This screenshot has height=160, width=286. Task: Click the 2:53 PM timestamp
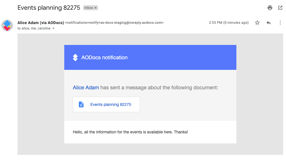(x=229, y=23)
